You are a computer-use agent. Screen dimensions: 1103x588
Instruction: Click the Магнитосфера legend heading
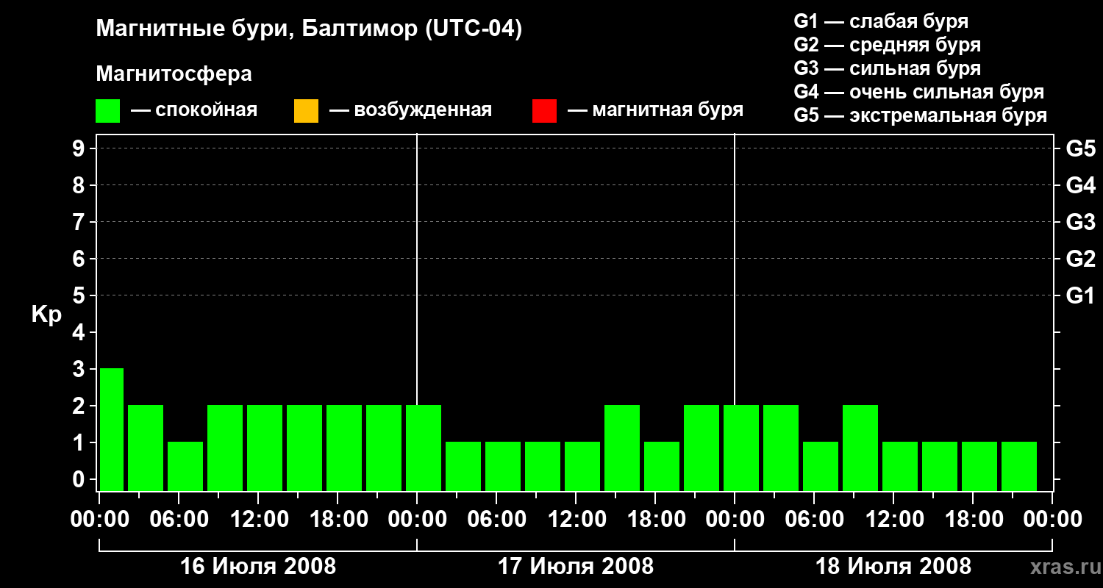point(174,74)
